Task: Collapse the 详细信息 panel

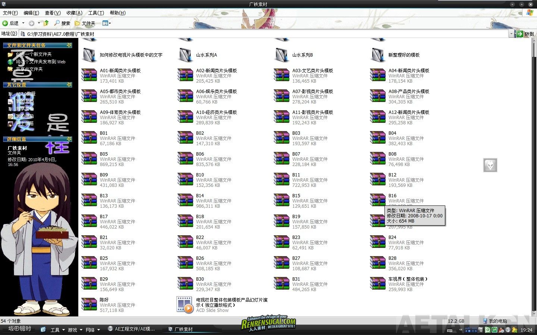Action: [69, 139]
